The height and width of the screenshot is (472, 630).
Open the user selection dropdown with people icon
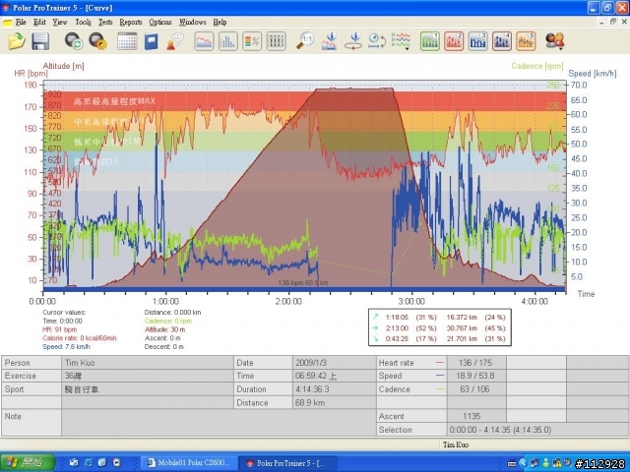(x=555, y=41)
